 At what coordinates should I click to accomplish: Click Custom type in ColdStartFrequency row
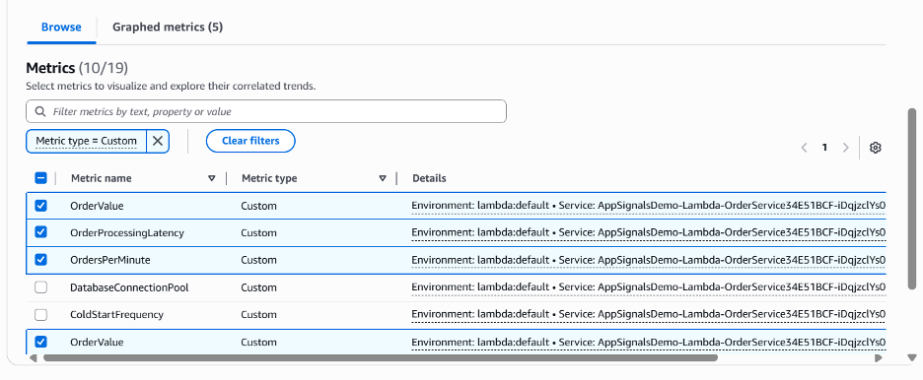tap(258, 315)
